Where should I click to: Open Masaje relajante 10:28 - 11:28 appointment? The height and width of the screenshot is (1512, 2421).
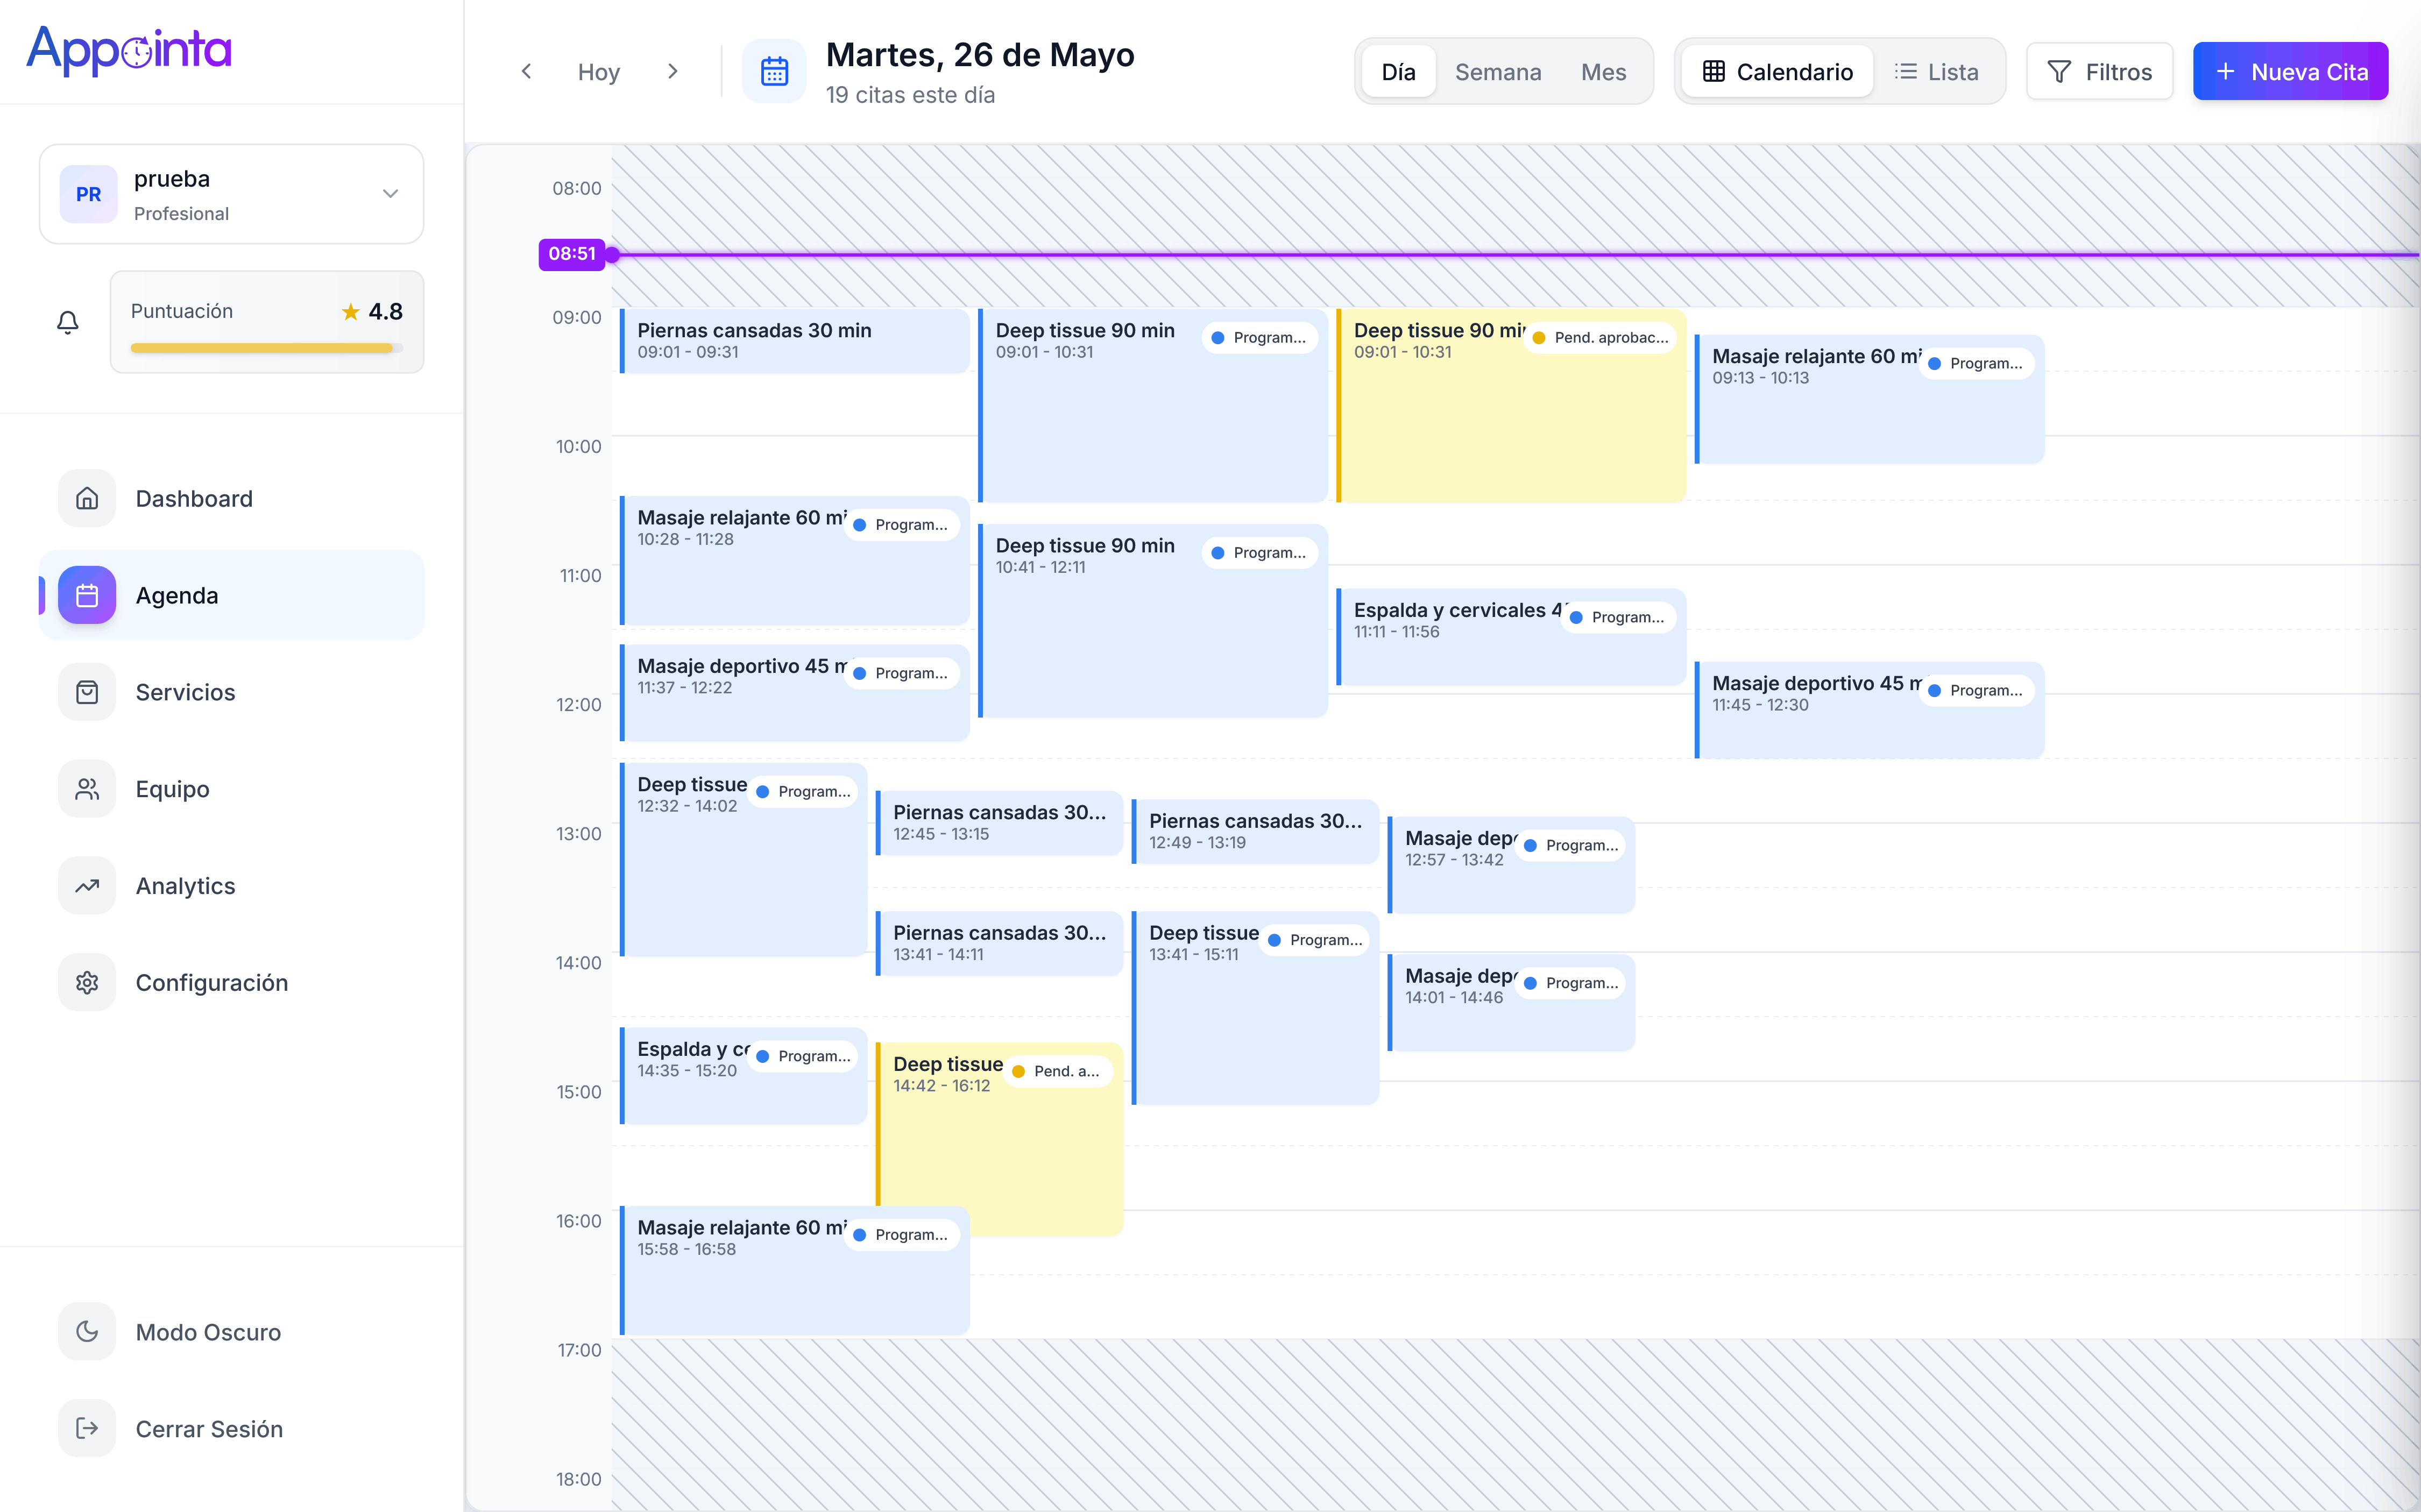pos(794,560)
